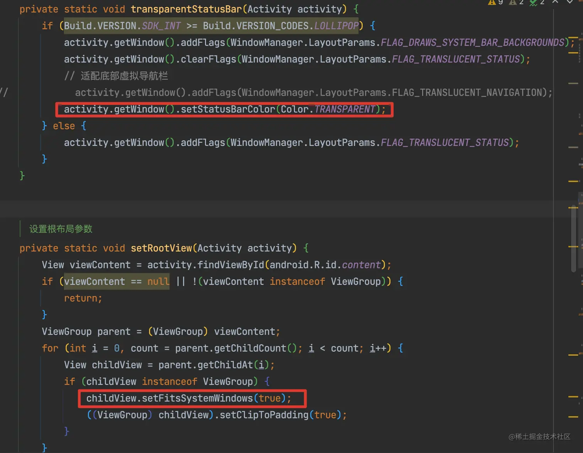The height and width of the screenshot is (453, 583).
Task: Click the method name setRootView
Action: (161, 248)
